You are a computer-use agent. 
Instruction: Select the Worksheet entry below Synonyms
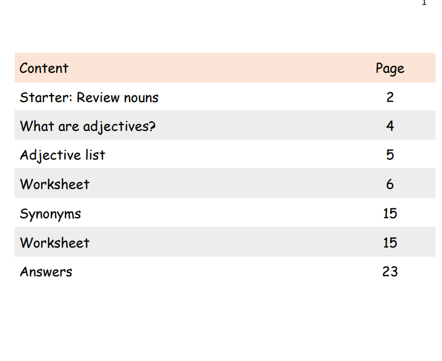(x=55, y=243)
